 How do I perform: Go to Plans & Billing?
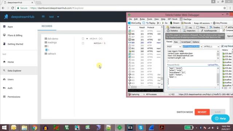pos(15,35)
